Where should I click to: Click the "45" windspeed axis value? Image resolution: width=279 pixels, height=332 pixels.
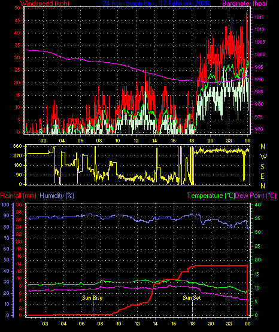tap(17, 20)
